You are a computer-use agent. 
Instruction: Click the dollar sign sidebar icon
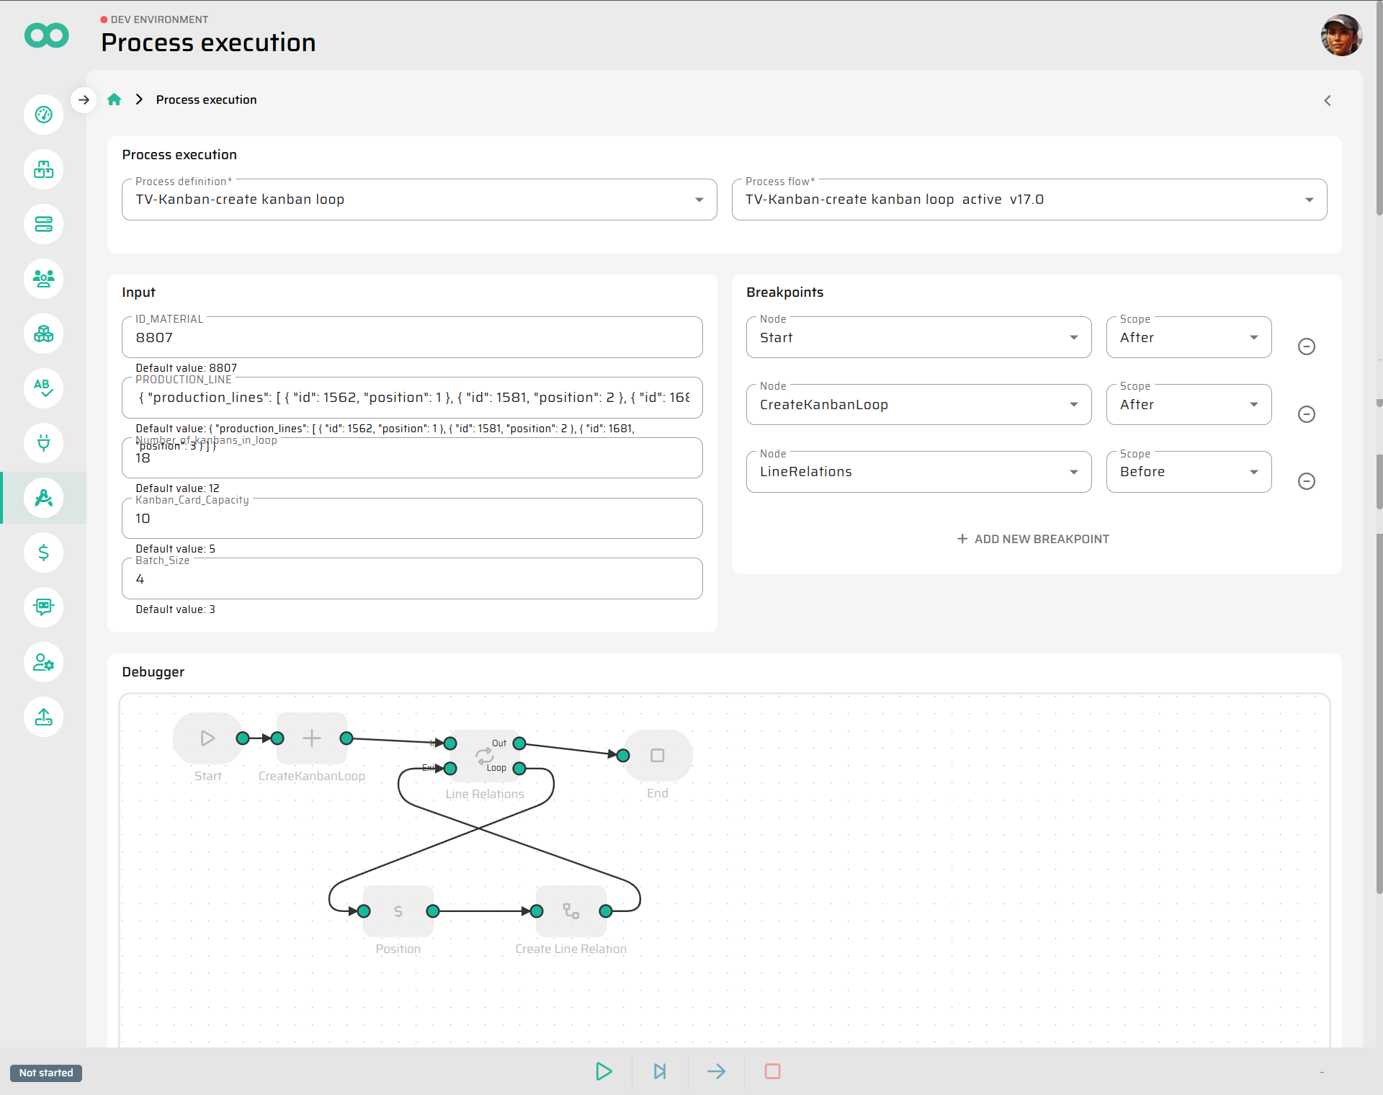(x=44, y=553)
